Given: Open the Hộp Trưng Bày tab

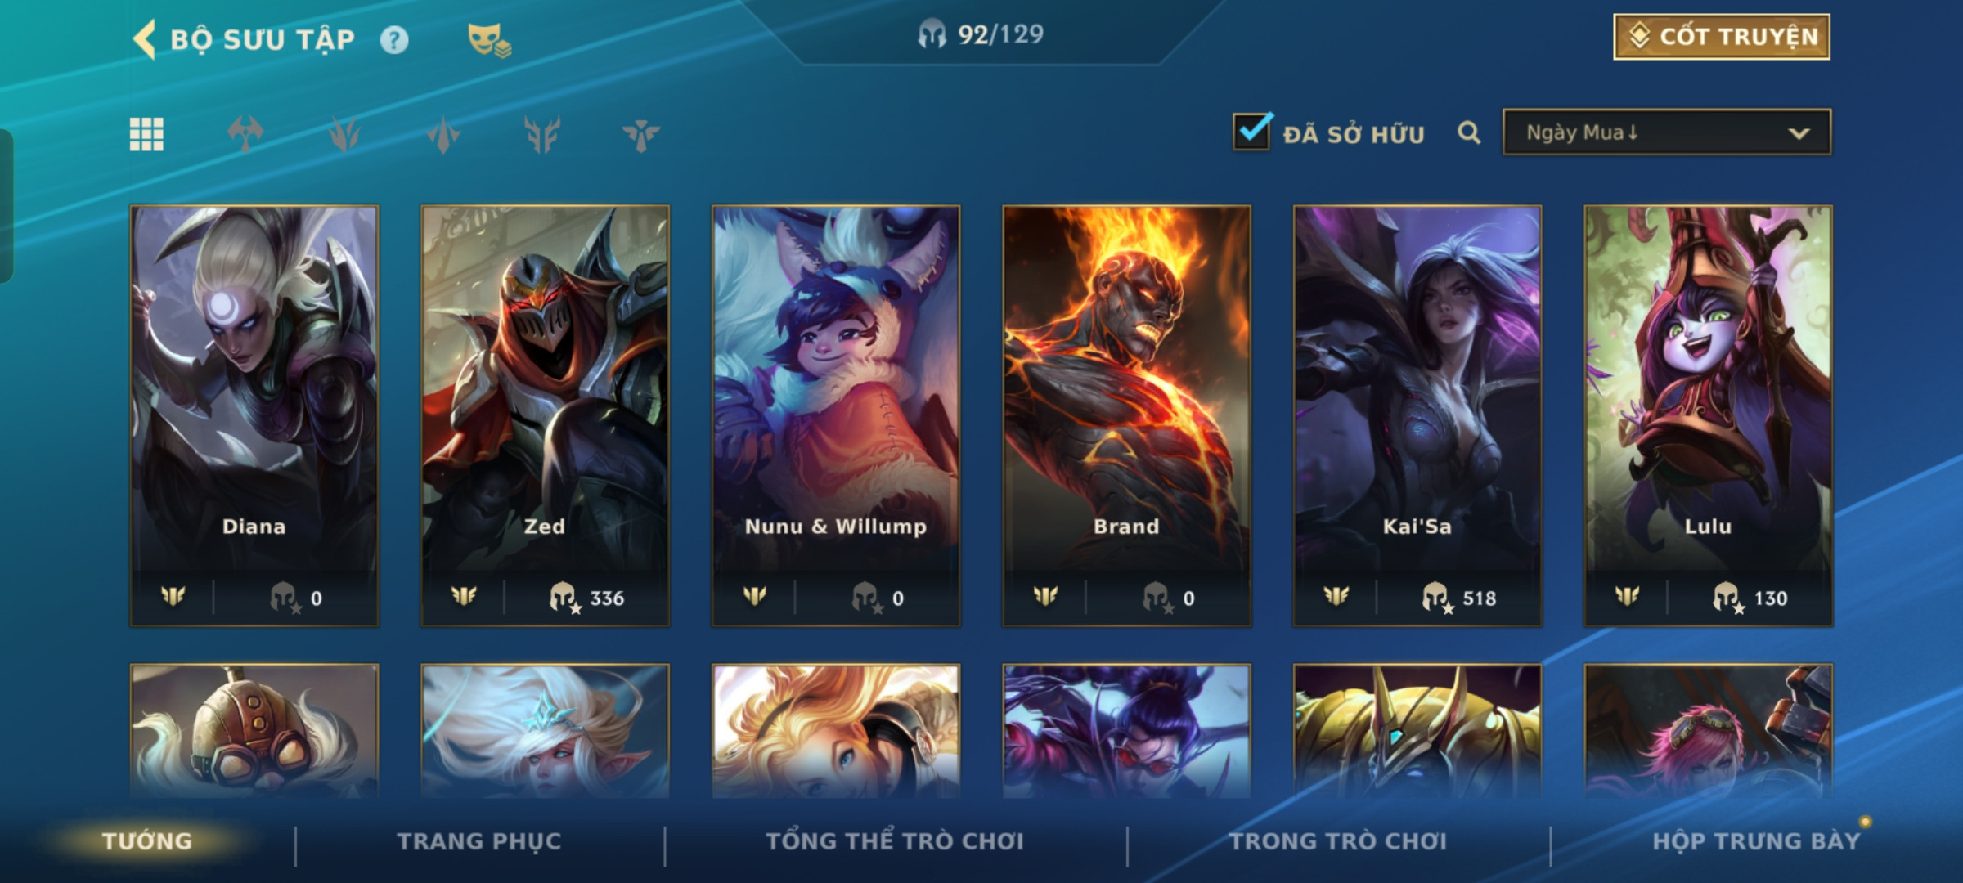Looking at the screenshot, I should coord(1756,841).
